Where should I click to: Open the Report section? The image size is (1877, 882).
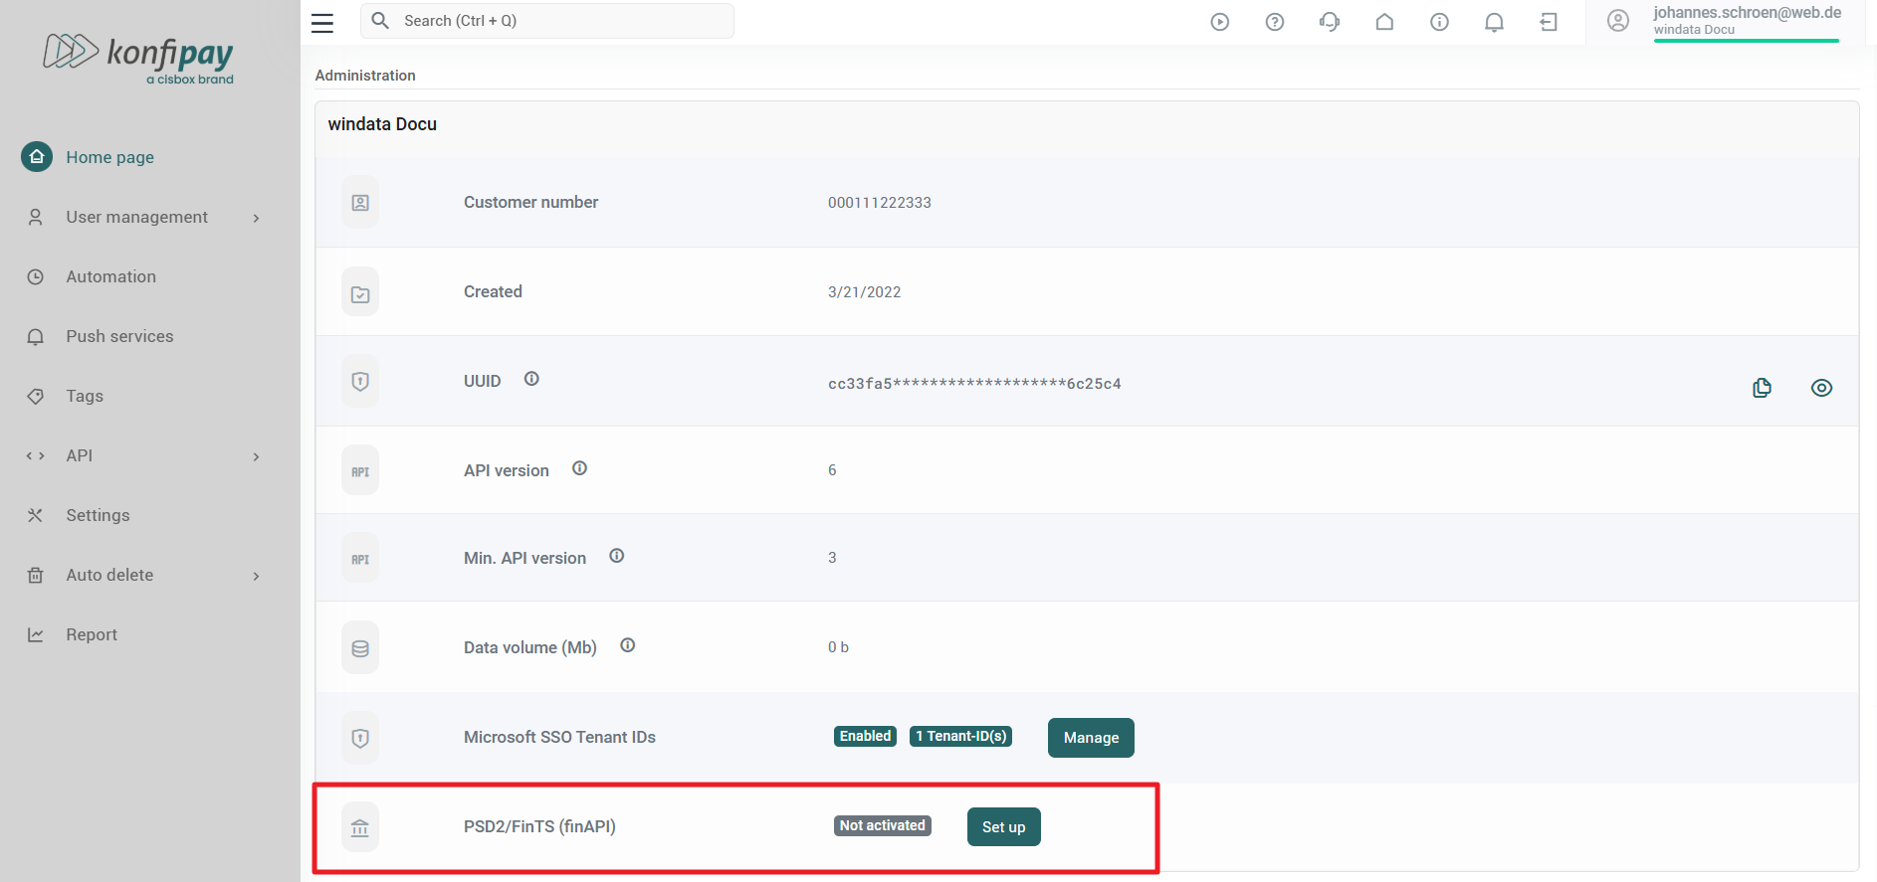(x=92, y=634)
